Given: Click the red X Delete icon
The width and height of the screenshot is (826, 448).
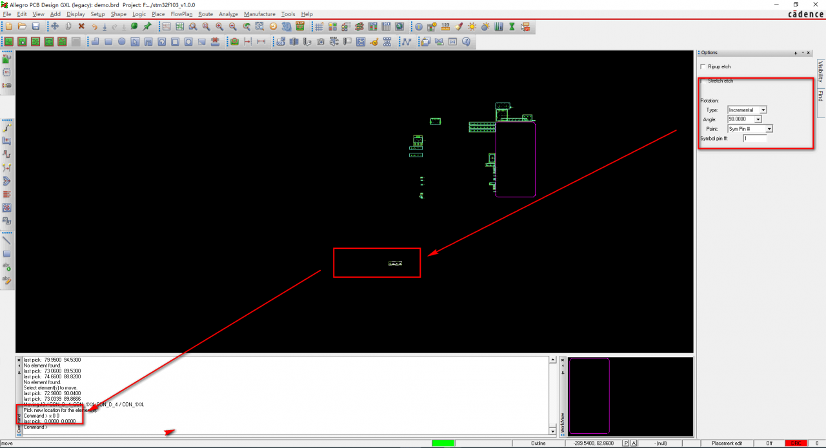Looking at the screenshot, I should tap(81, 26).
